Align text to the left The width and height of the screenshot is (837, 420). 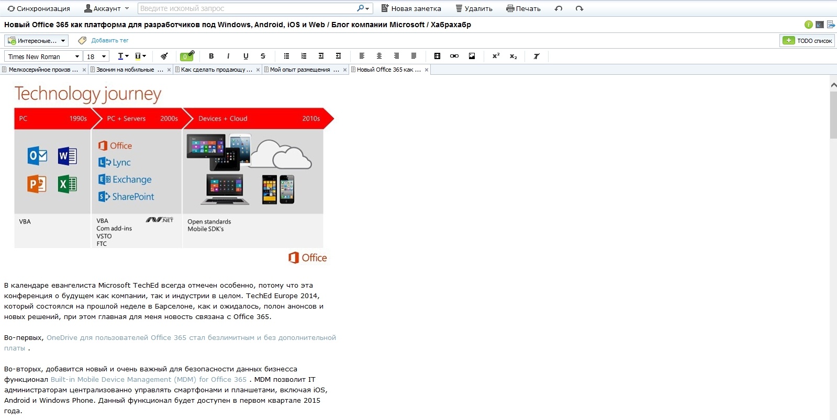[x=362, y=56]
